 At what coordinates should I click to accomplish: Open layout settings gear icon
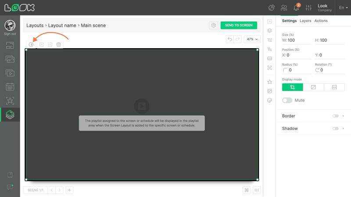[x=214, y=25]
